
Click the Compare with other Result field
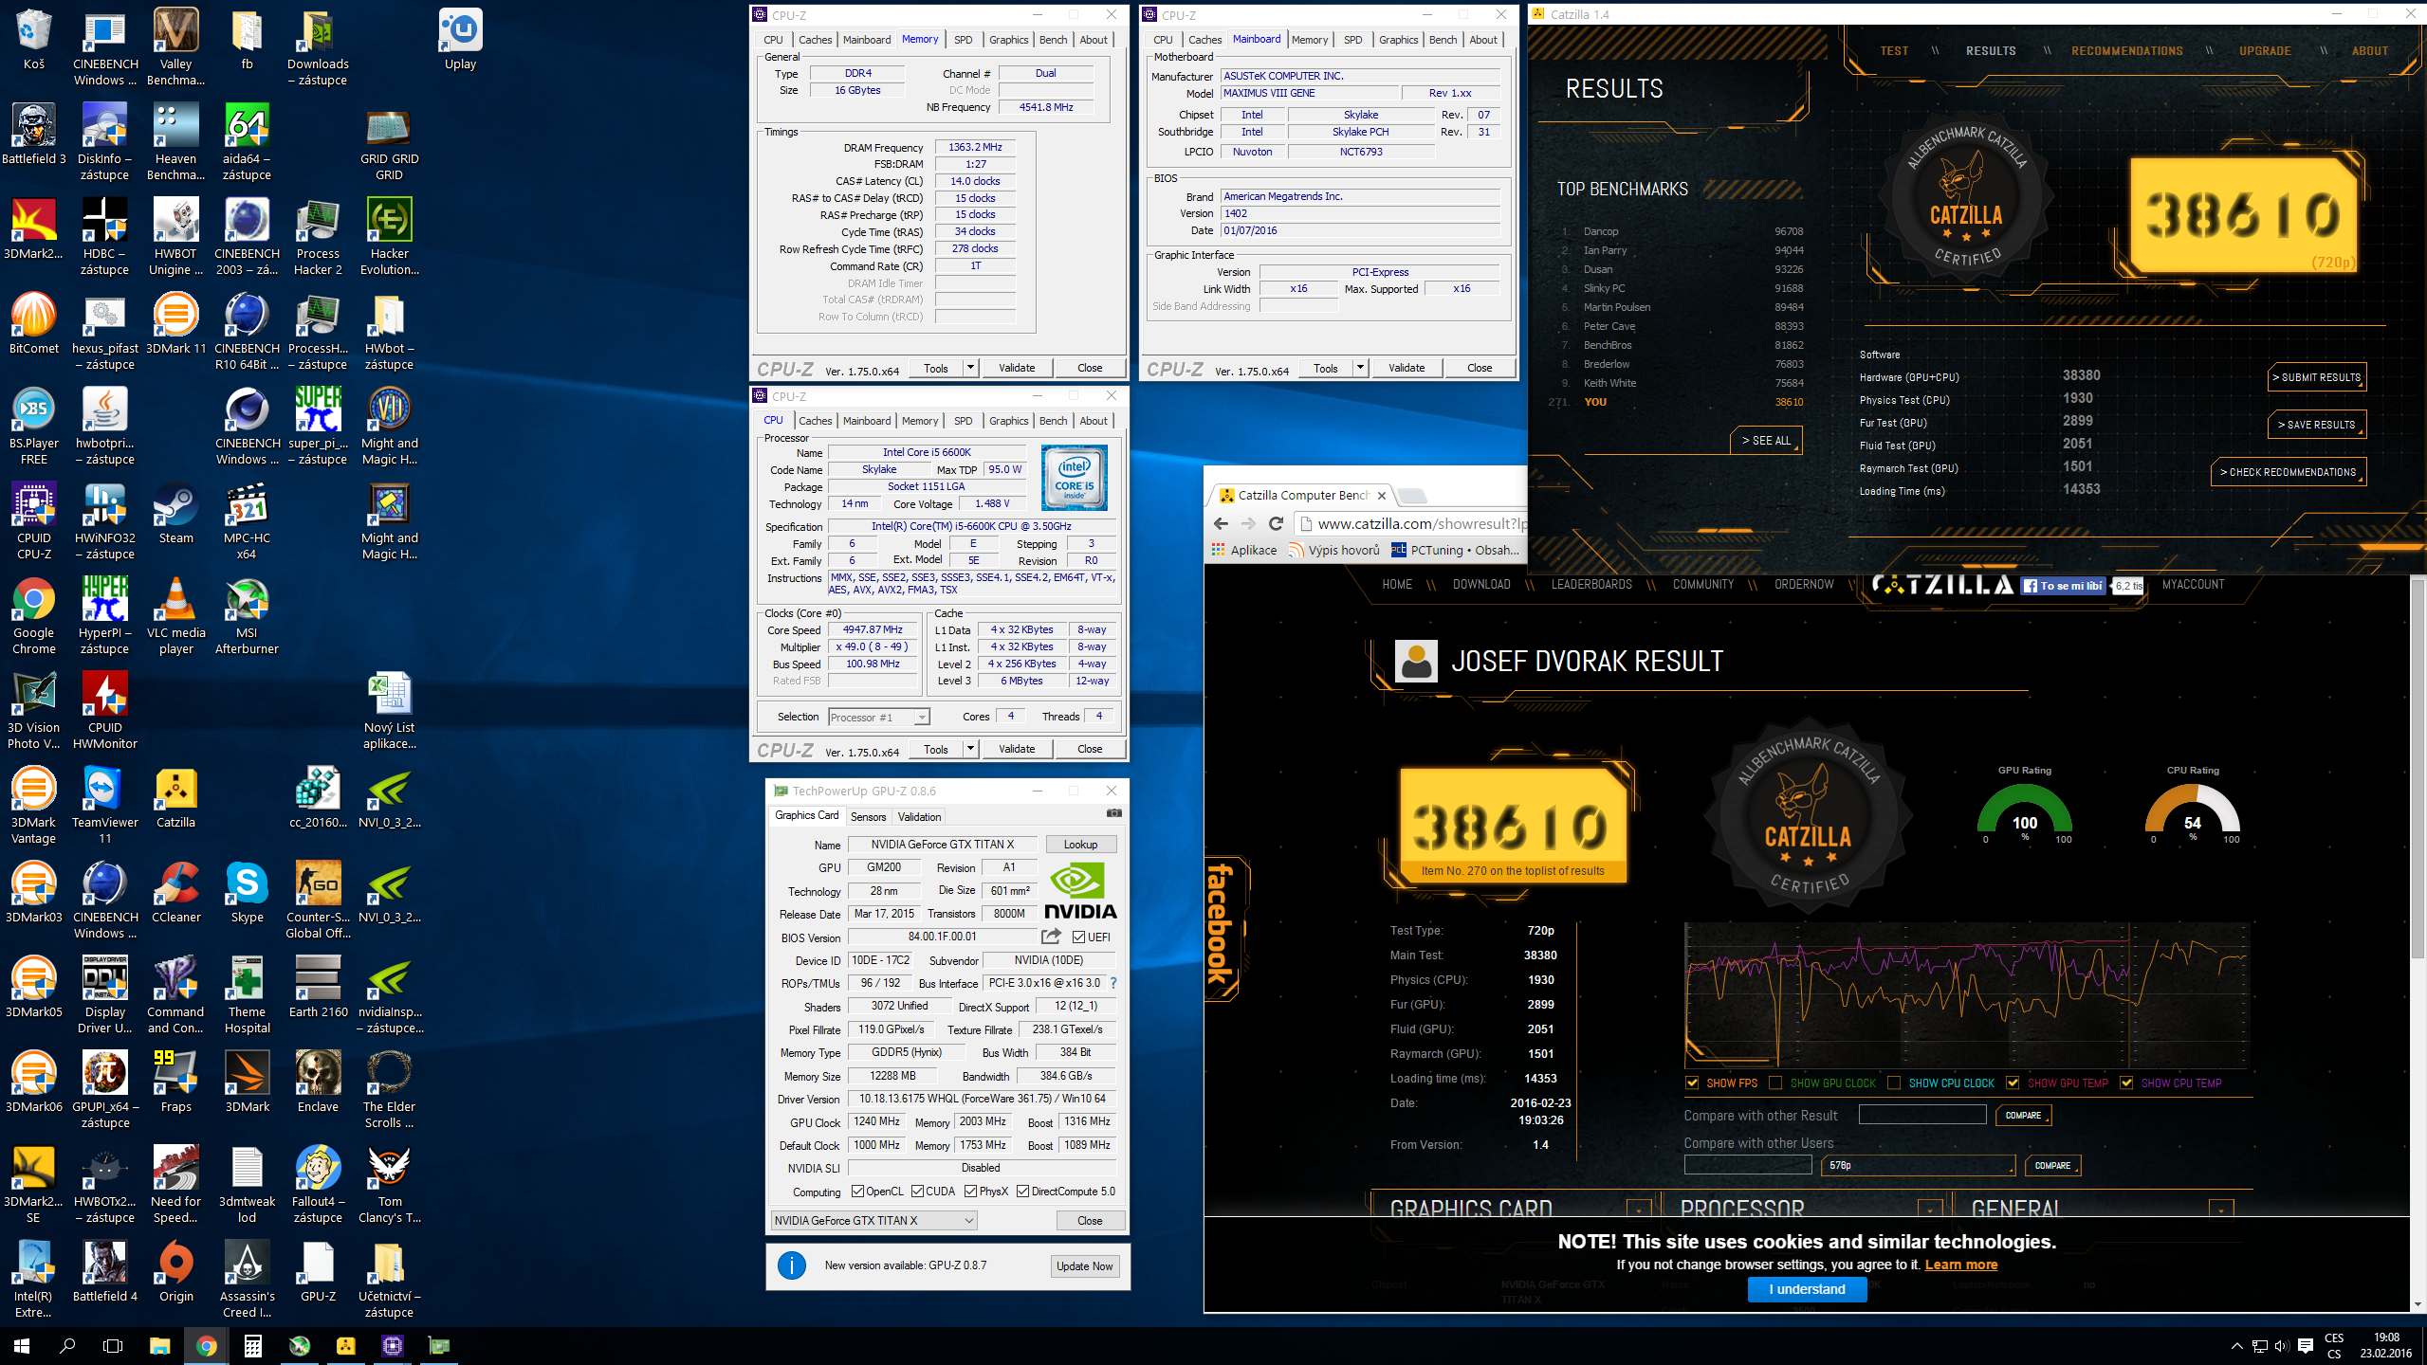coord(1921,1115)
